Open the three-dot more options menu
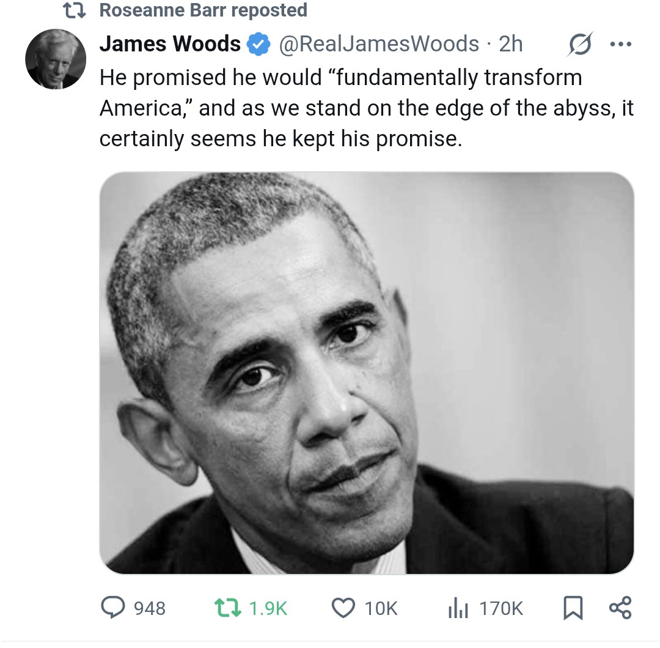 pos(620,44)
